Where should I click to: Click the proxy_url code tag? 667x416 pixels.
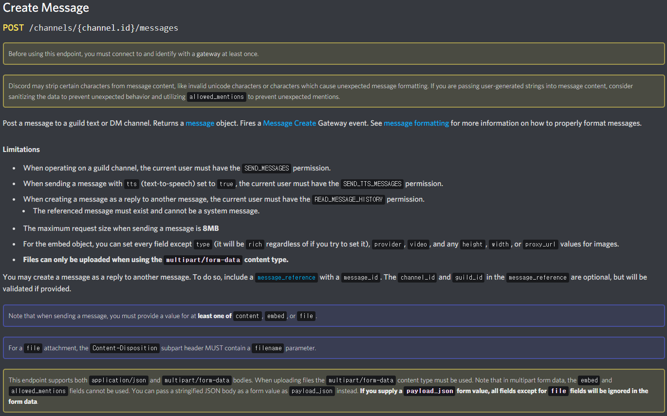540,245
